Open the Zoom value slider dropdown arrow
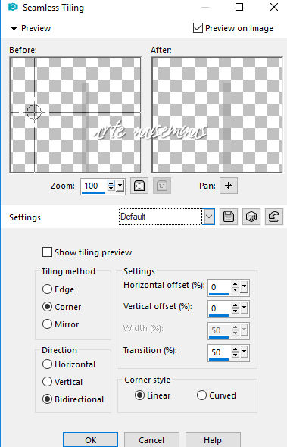The image size is (287, 447). (120, 186)
